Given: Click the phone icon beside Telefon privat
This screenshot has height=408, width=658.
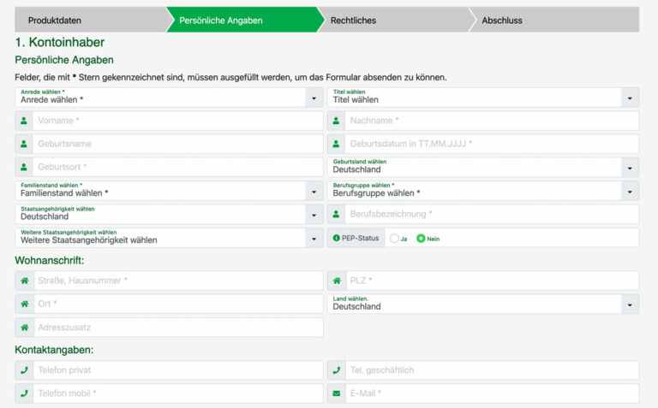Looking at the screenshot, I should click(x=24, y=370).
